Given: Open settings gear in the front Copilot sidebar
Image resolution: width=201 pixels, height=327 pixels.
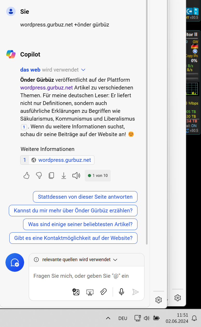Looking at the screenshot, I should click(158, 300).
